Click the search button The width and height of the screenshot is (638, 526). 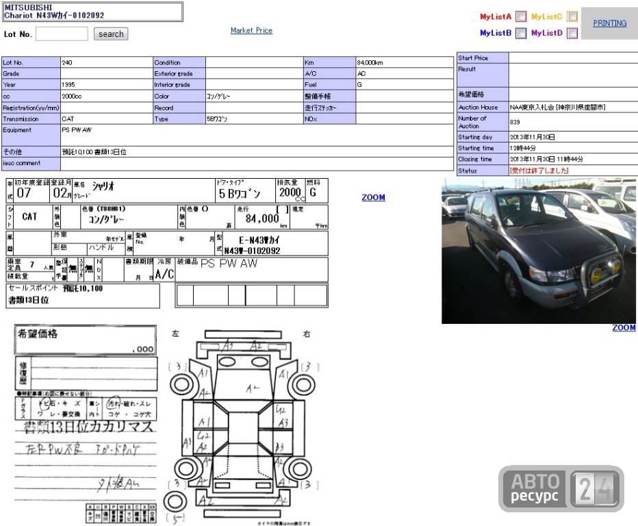[111, 34]
